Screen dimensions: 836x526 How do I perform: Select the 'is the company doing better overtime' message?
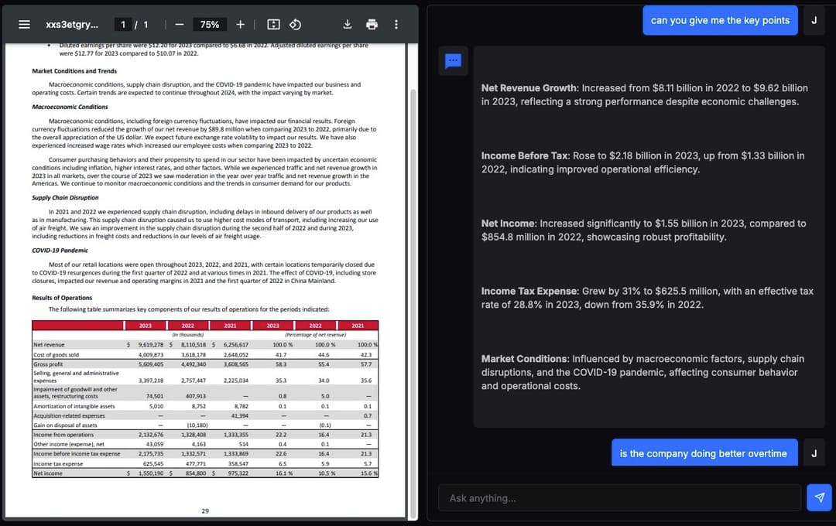703,453
